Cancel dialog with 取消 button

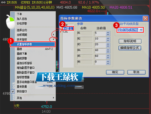click(137, 72)
